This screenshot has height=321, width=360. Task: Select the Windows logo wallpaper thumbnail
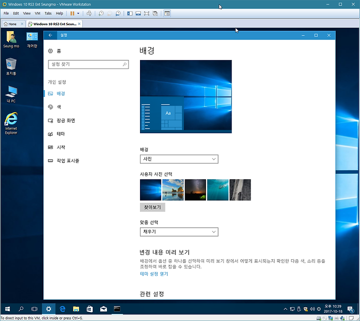pyautogui.click(x=150, y=190)
